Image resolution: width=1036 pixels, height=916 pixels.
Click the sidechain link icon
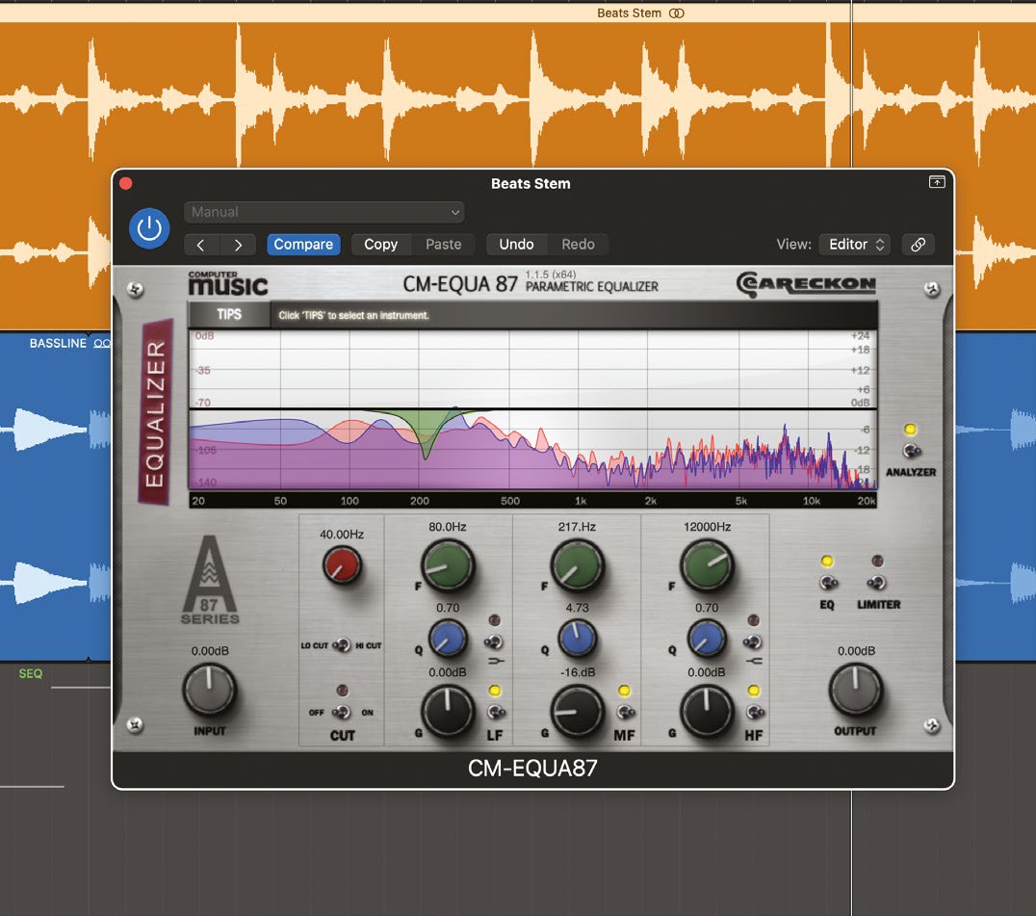click(918, 245)
